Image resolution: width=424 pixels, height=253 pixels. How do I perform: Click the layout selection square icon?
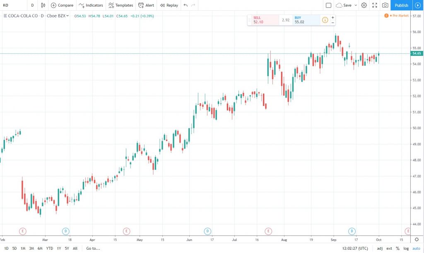(328, 5)
